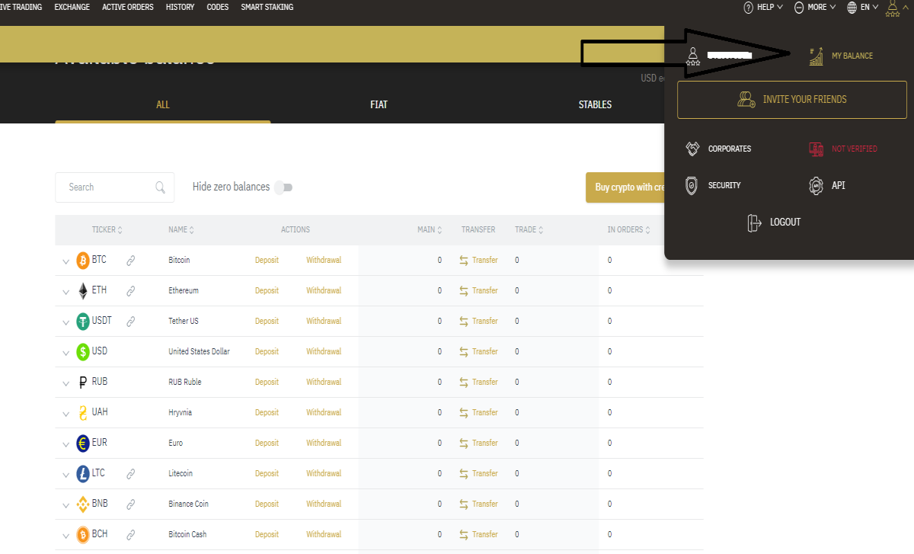
Task: Expand the RUB row chevron
Action: coord(66,383)
